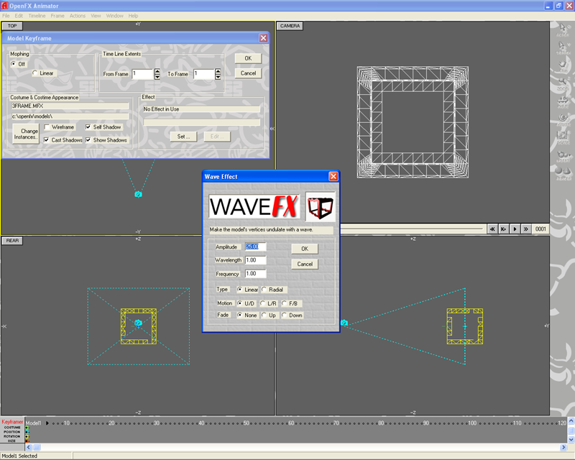This screenshot has height=460, width=575.
Task: Adjust the From Frame spinner arrows
Action: [157, 74]
